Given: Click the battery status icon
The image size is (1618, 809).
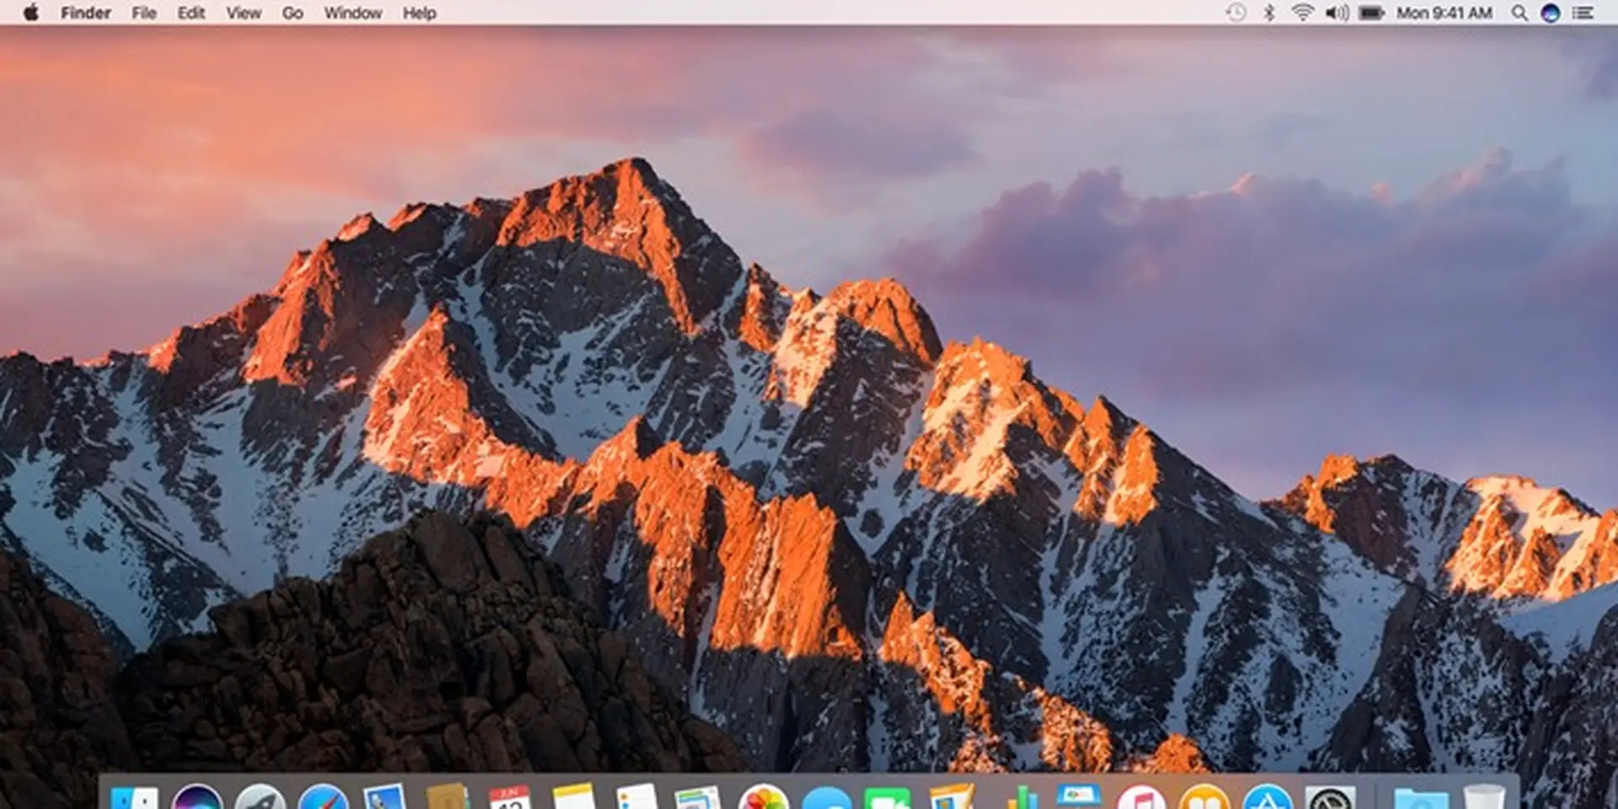Looking at the screenshot, I should (1371, 13).
